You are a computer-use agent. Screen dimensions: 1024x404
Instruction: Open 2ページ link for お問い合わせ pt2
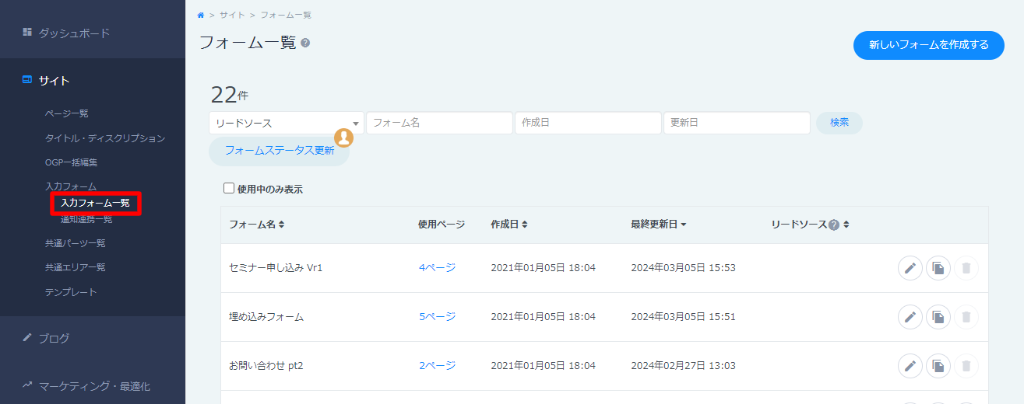coord(437,366)
